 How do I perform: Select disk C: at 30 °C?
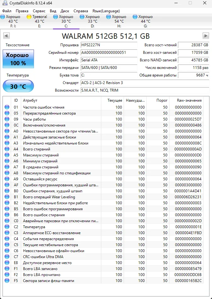(x=66, y=21)
